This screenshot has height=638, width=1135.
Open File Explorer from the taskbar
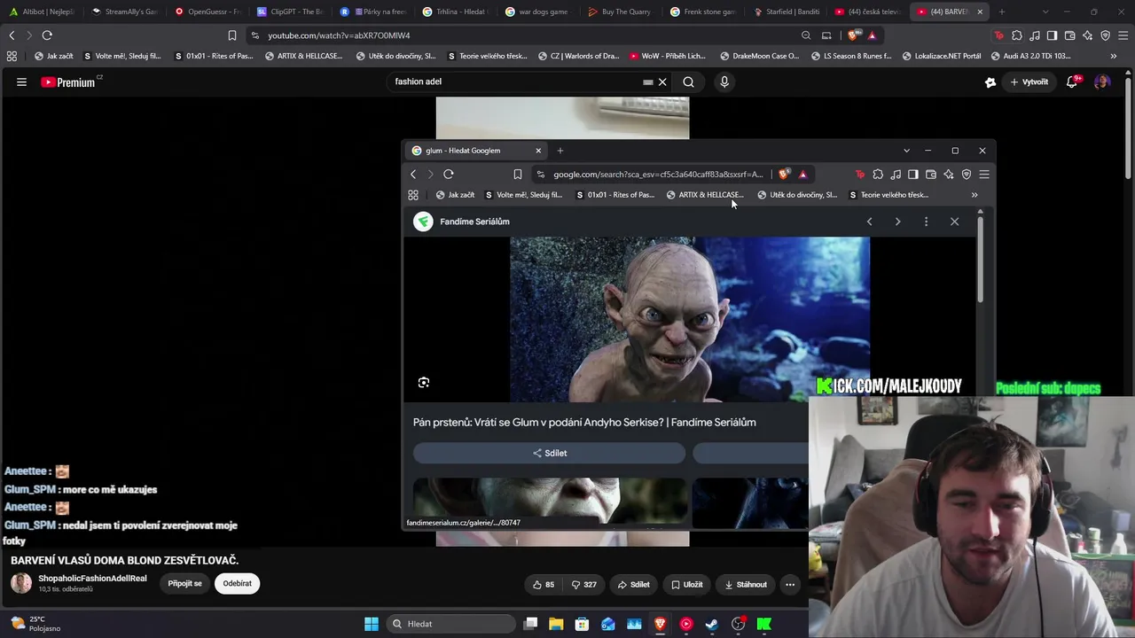[556, 624]
